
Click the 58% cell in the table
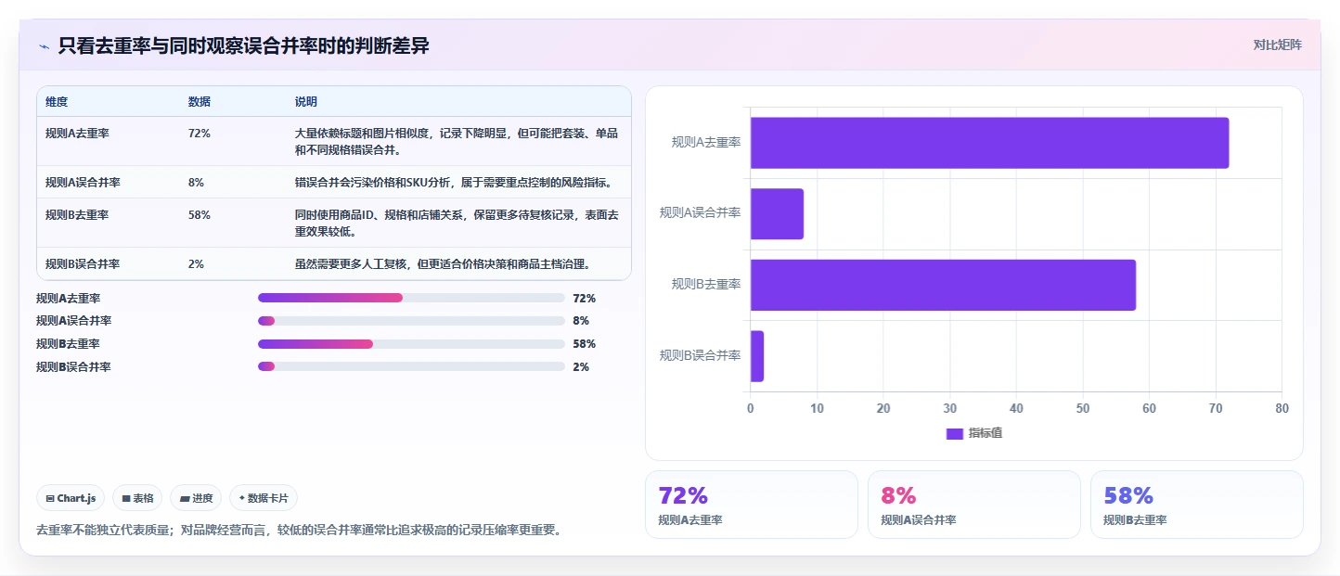tap(199, 214)
